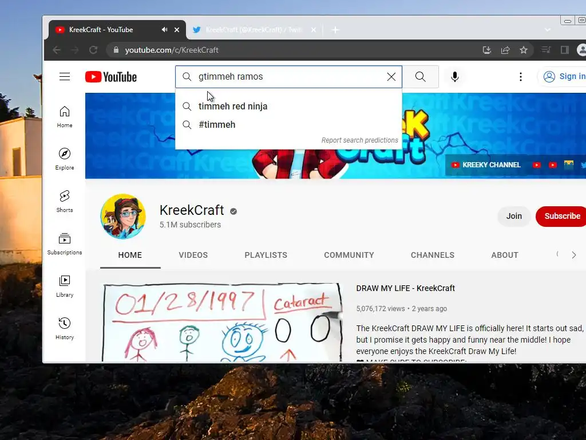Screen dimensions: 586x440
Task: Open Explore in the sidebar
Action: click(x=65, y=159)
